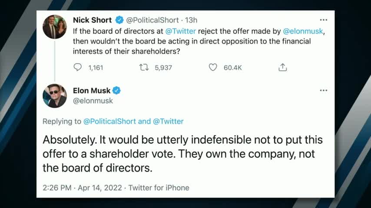The width and height of the screenshot is (371, 208).
Task: Open @PoliticalShort in the Replying to line
Action: [109, 121]
